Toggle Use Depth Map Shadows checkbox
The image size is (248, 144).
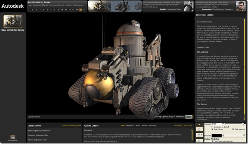pyautogui.click(x=213, y=141)
